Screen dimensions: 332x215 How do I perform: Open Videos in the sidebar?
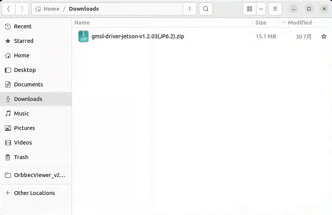(x=36, y=143)
